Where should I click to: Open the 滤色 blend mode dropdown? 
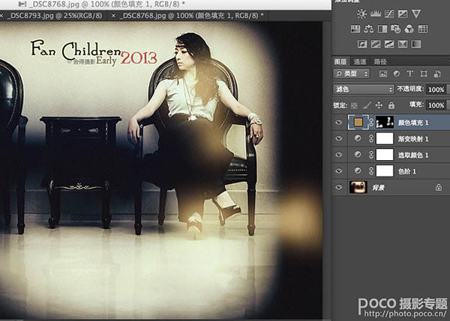363,89
